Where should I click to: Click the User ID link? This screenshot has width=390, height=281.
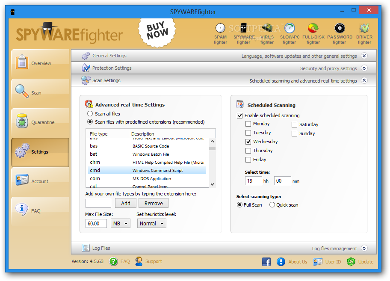click(x=333, y=262)
